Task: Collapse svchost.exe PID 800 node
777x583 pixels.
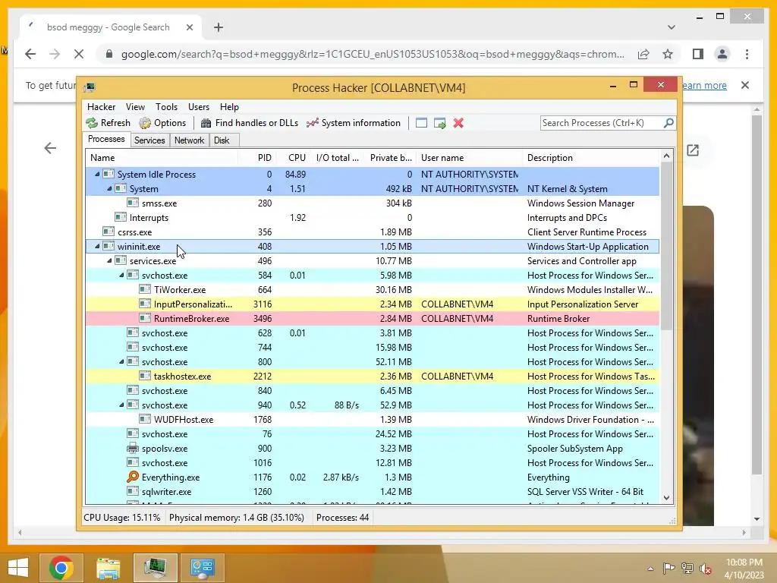Action: 121,361
